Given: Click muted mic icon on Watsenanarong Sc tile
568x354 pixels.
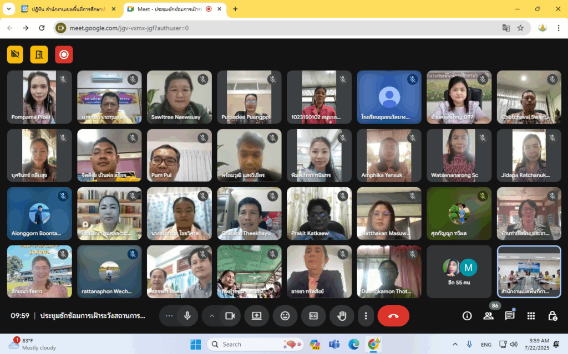Looking at the screenshot, I should point(483,137).
